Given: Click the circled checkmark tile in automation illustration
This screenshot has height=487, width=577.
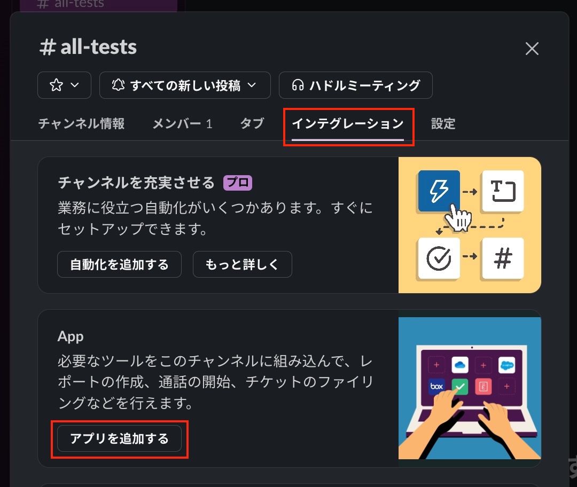Looking at the screenshot, I should click(439, 258).
